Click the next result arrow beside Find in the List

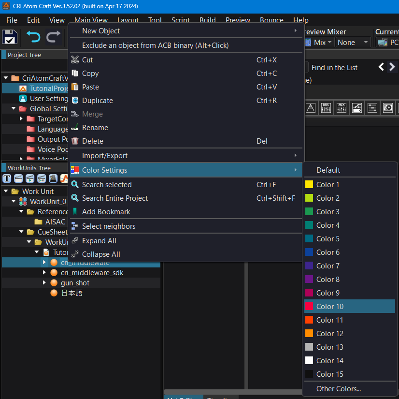pos(392,67)
